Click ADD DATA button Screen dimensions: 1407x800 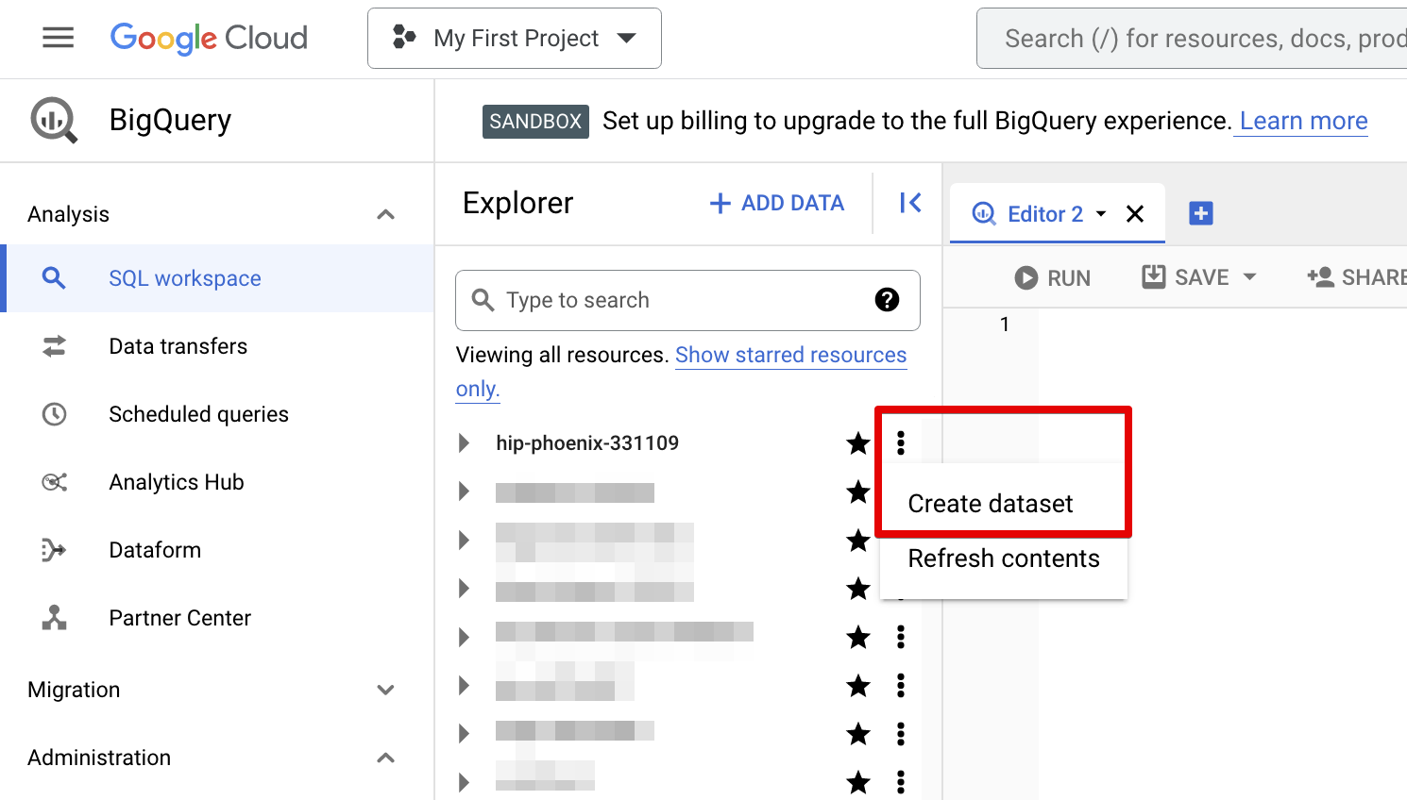point(777,203)
